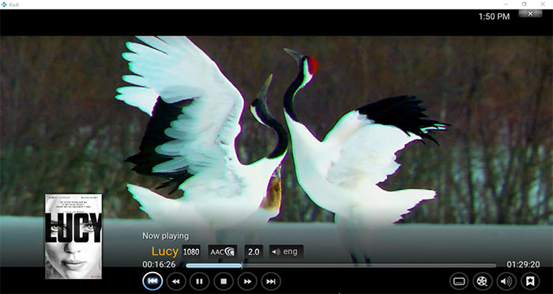Click the eng audio language indicator
Viewport: 553px width, 294px height.
coord(286,251)
